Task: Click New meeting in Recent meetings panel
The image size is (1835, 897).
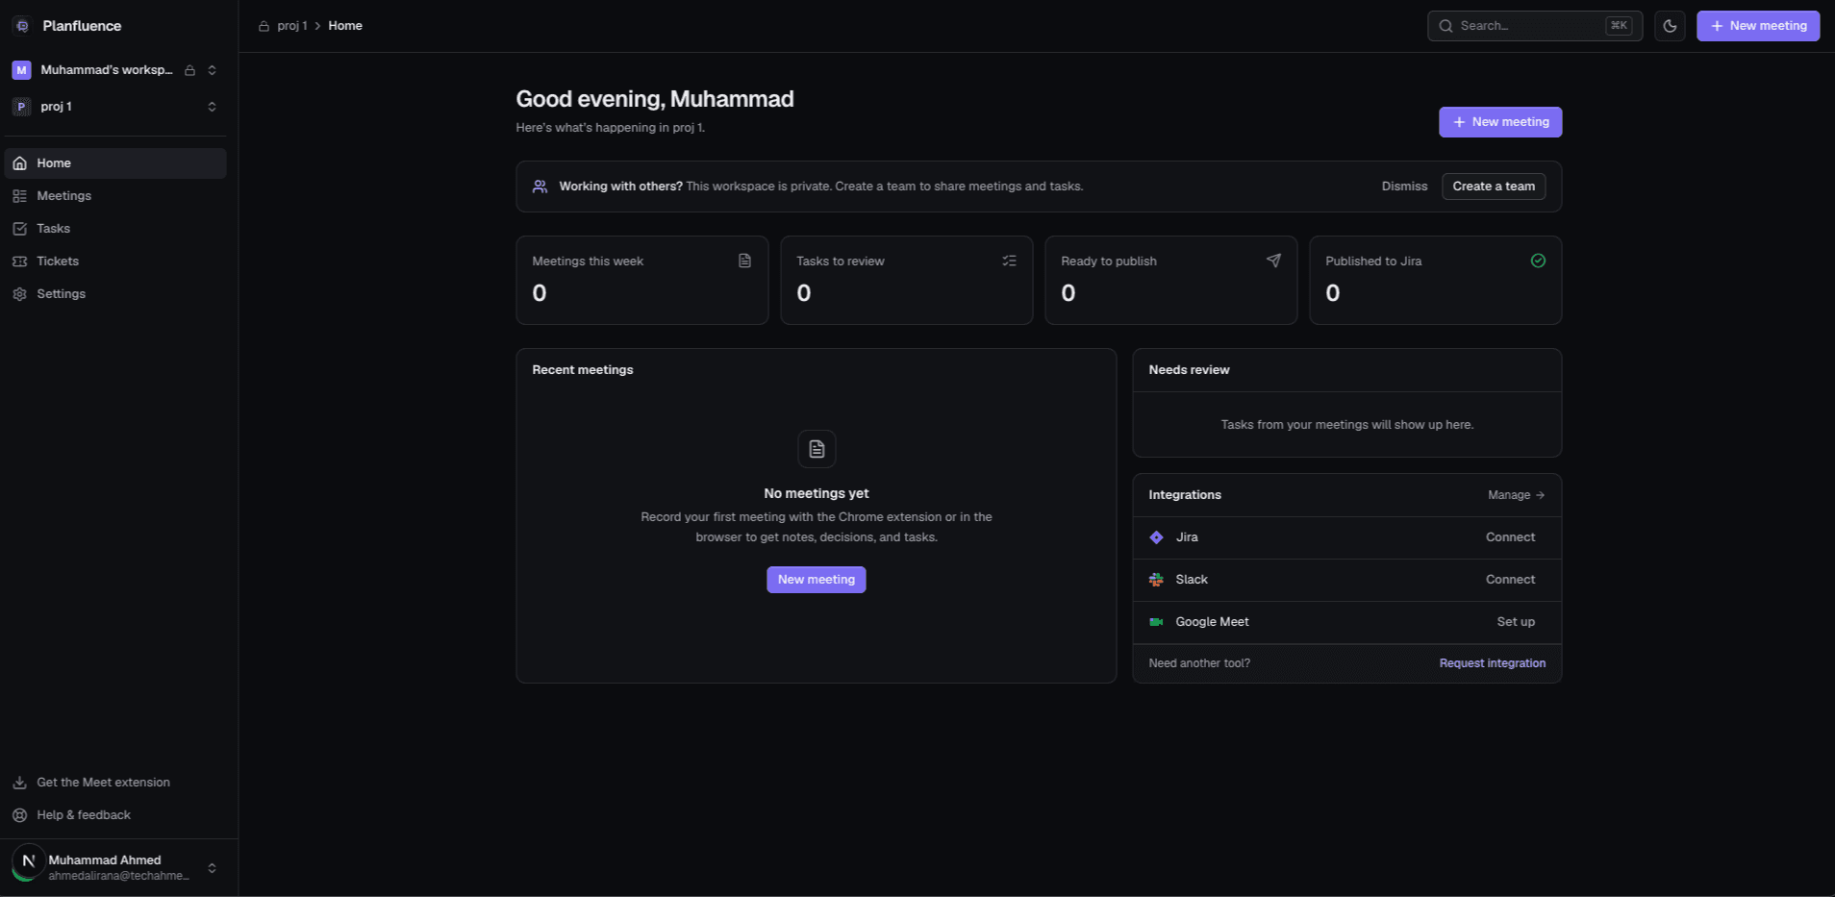Action: (x=817, y=580)
